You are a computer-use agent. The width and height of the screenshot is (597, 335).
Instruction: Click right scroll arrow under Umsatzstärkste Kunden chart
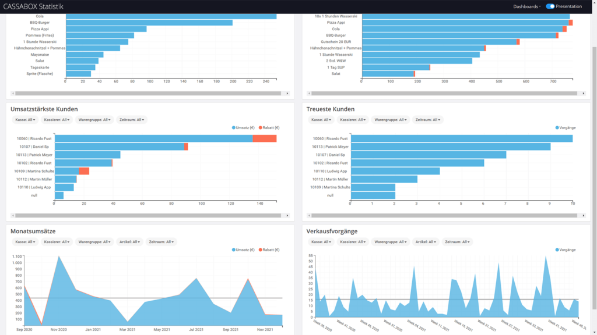tap(287, 215)
